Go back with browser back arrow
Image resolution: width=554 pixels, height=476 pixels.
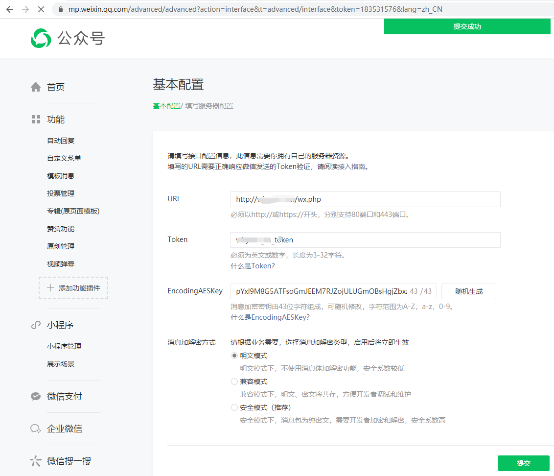pyautogui.click(x=10, y=9)
